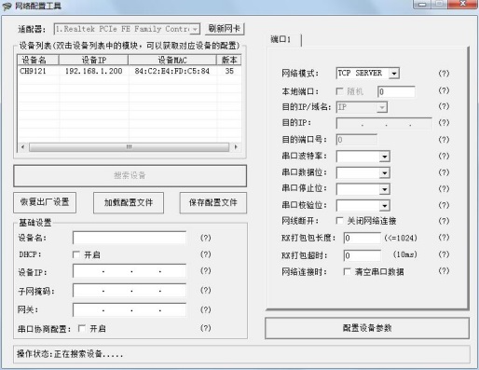Click the (?) hint beside 串口波特率
Image resolution: width=479 pixels, height=370 pixels.
click(x=444, y=156)
